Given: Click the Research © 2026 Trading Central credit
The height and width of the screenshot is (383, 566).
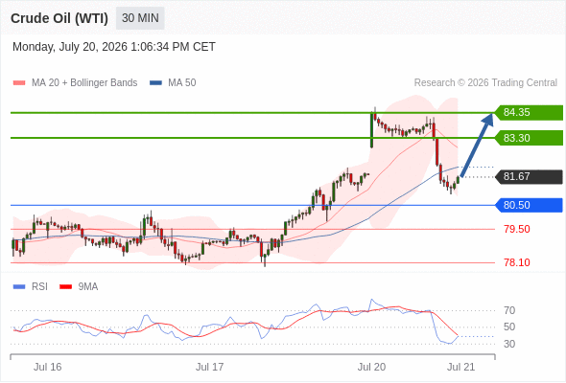Looking at the screenshot, I should (x=485, y=83).
